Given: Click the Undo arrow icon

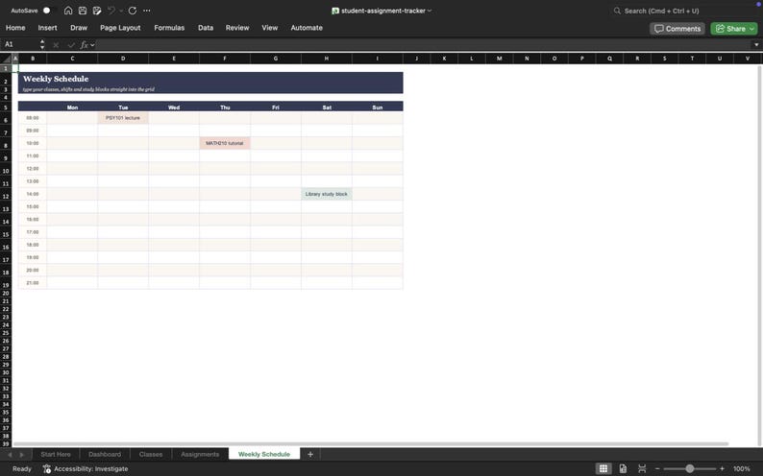Looking at the screenshot, I should (x=111, y=11).
